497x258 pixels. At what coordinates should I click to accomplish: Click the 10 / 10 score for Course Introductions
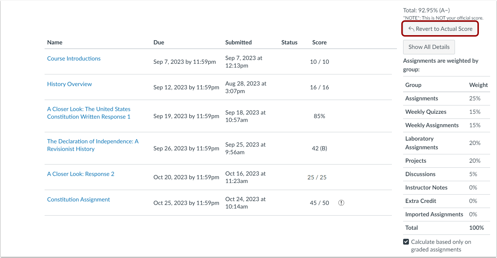(319, 62)
